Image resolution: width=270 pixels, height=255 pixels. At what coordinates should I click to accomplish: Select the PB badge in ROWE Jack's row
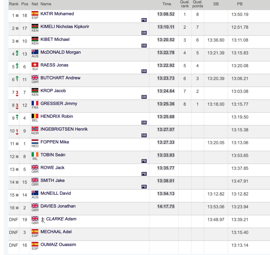coord(144,174)
